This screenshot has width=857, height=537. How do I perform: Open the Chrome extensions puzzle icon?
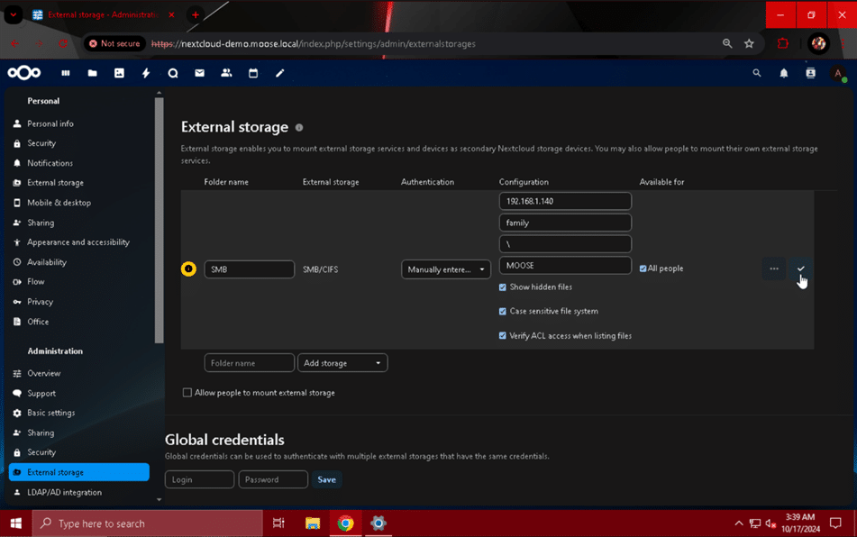[783, 44]
